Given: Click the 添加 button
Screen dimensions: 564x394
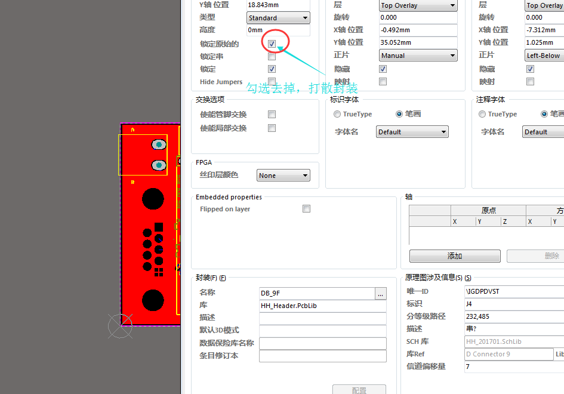Looking at the screenshot, I should pos(455,256).
